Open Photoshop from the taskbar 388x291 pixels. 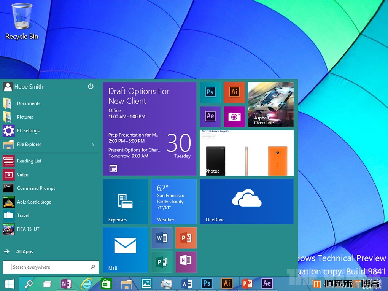point(207,284)
